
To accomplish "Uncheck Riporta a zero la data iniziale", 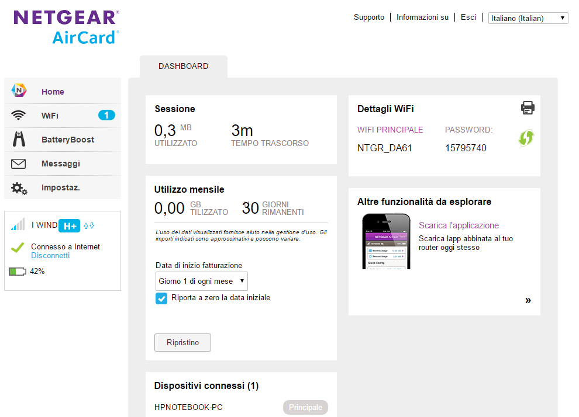I will [161, 298].
